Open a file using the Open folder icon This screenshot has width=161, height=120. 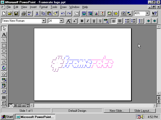click(x=10, y=13)
